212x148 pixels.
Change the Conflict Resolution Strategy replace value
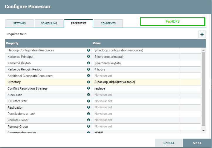[135, 88]
